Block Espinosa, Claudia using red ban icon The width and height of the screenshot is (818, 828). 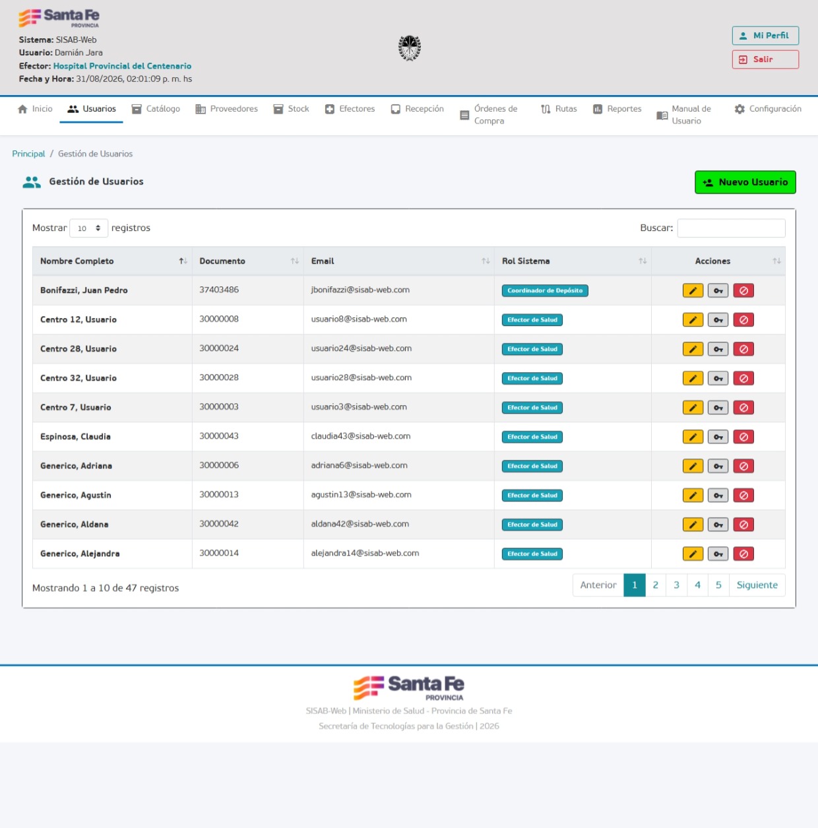tap(743, 437)
